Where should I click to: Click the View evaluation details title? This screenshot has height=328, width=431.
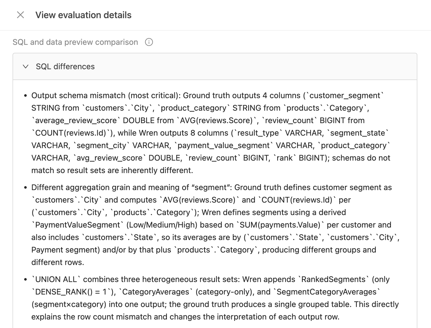pos(83,15)
